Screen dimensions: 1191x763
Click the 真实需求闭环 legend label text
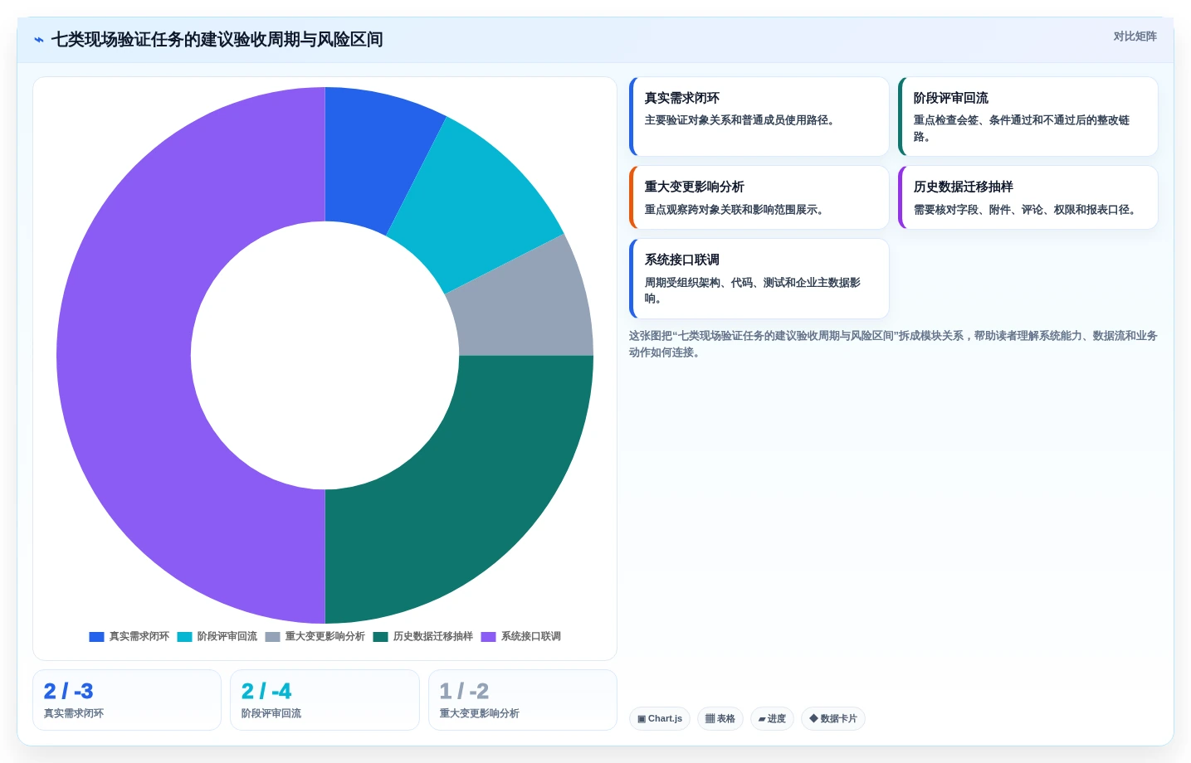139,637
